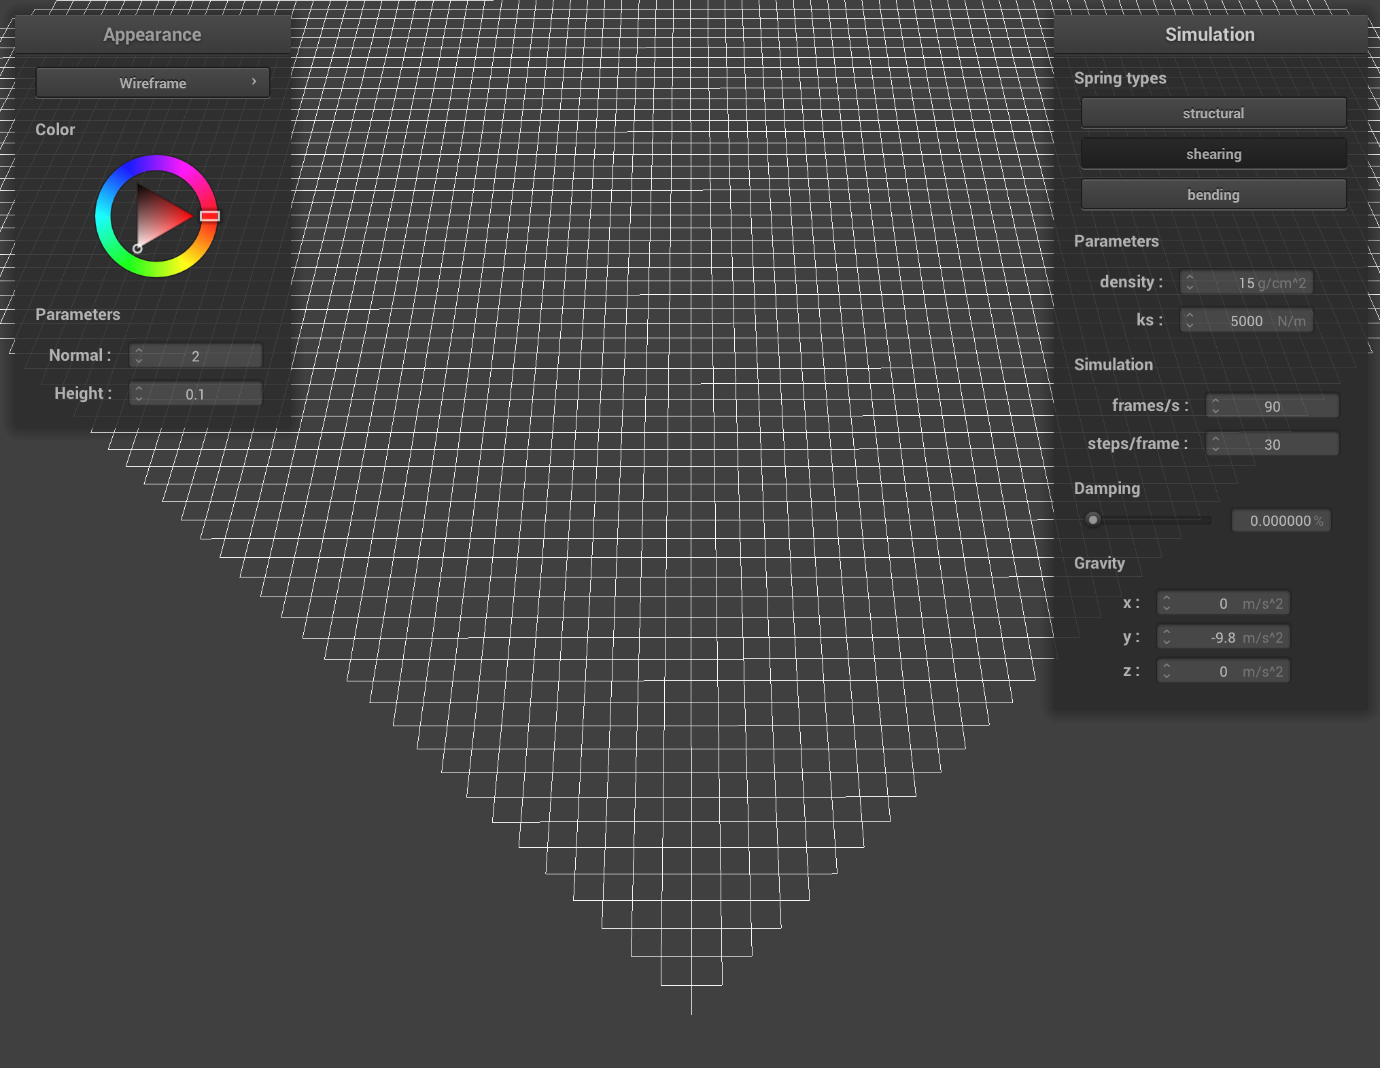This screenshot has width=1380, height=1068.
Task: Click the gravity x input field
Action: 1222,603
